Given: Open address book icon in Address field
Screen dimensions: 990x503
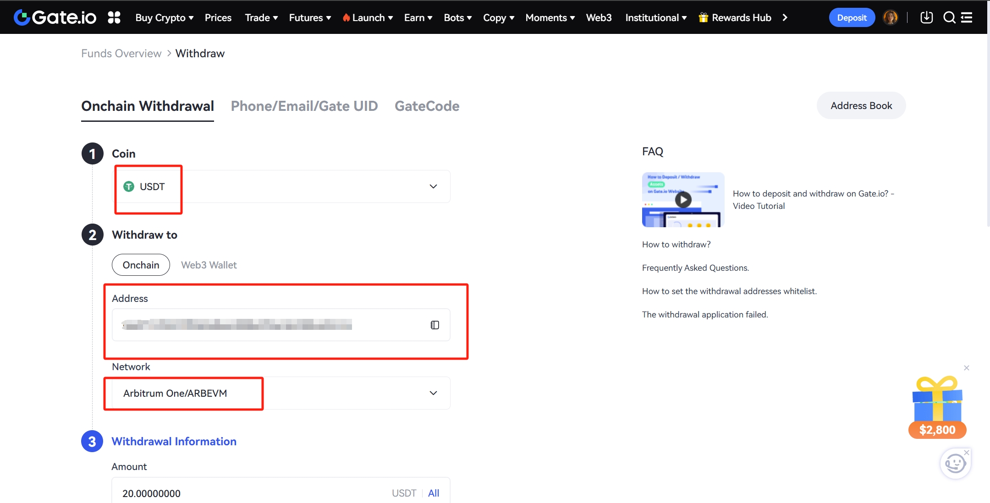Looking at the screenshot, I should pos(434,325).
